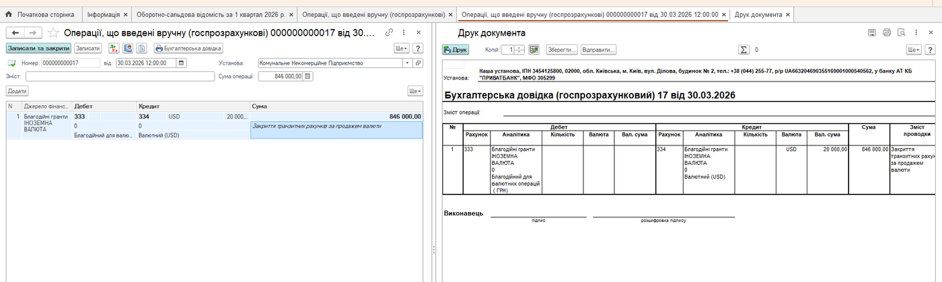942x282 pixels.
Task: Open the Ще menu above the entries table
Action: tap(415, 91)
